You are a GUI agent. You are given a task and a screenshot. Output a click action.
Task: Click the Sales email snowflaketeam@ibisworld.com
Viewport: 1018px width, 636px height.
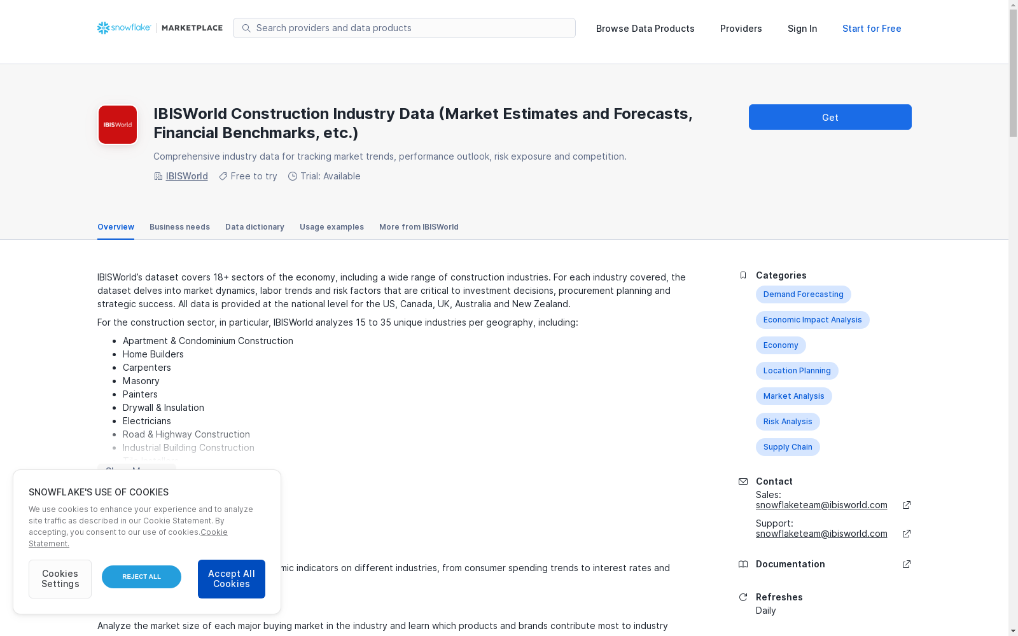click(x=821, y=505)
